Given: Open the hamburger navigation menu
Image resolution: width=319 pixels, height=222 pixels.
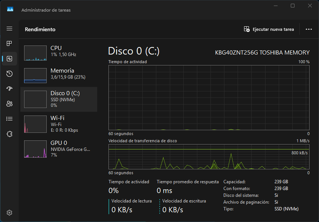Looking at the screenshot, I should pyautogui.click(x=9, y=29).
